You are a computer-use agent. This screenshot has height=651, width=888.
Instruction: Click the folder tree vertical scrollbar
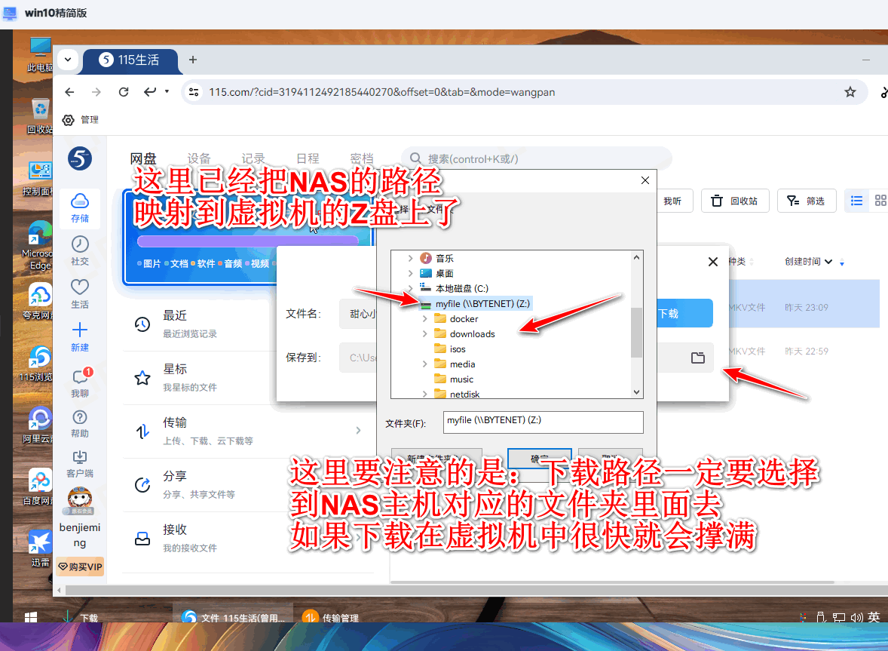pos(637,332)
